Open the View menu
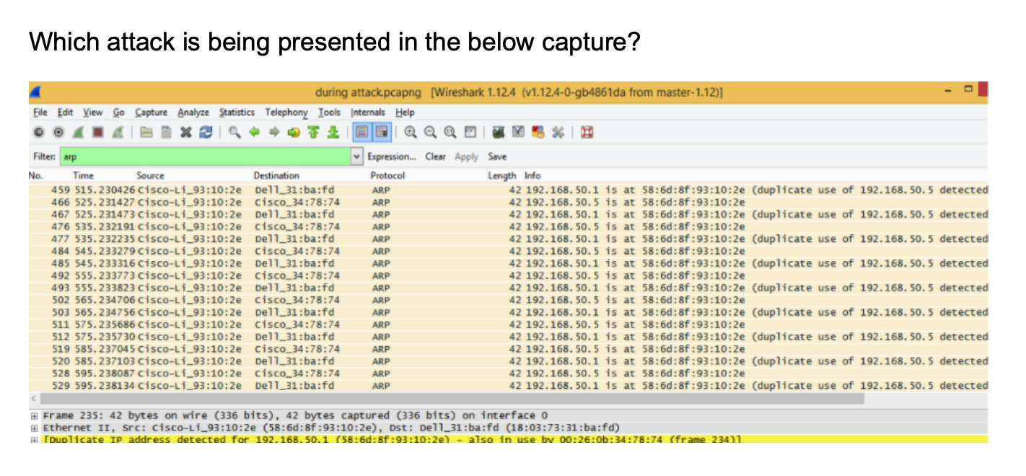 point(93,113)
